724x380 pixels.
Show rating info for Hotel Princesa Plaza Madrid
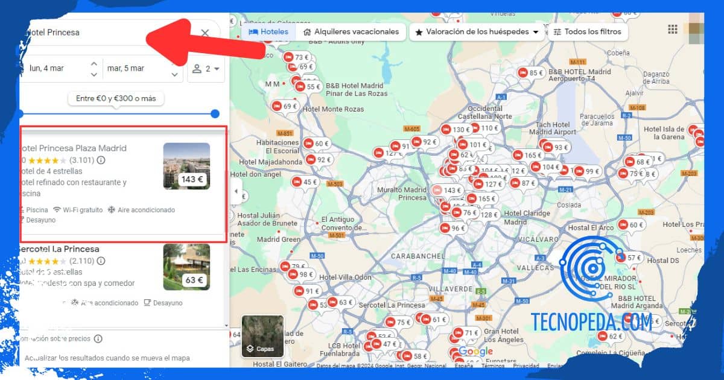click(x=101, y=160)
